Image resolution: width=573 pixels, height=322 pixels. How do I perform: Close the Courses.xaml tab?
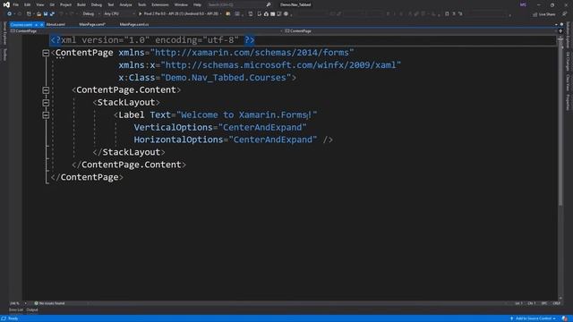pos(42,24)
